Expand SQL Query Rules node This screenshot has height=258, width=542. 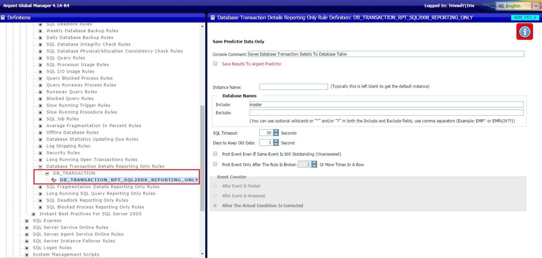pos(41,58)
